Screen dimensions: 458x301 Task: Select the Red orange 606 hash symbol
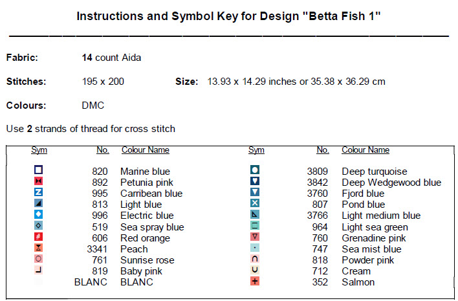(x=39, y=238)
